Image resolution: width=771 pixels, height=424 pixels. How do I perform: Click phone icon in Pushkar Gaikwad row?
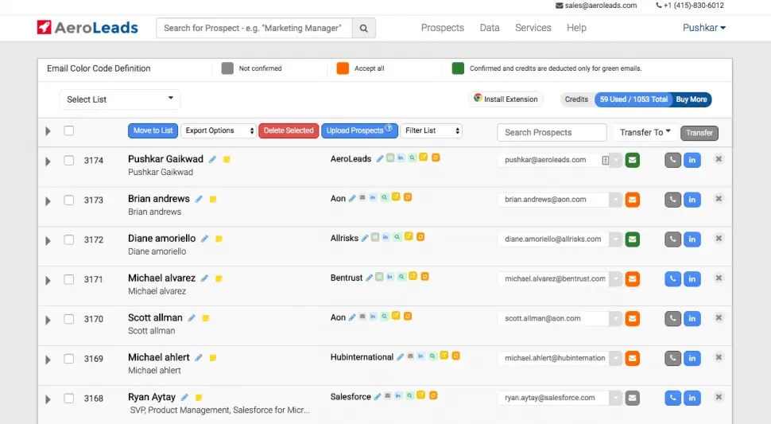click(x=672, y=160)
